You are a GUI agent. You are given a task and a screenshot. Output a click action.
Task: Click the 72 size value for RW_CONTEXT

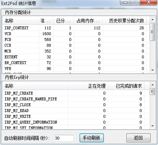pos(49,63)
